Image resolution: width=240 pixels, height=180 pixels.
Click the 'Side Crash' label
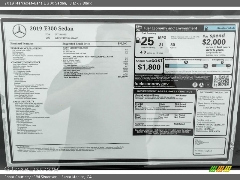coord(138,116)
